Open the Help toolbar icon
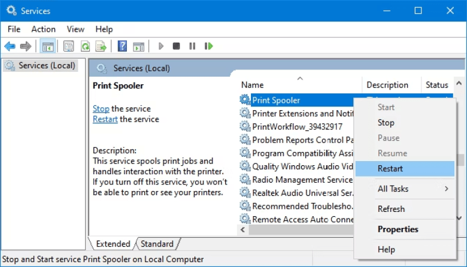Screen dimensions: 467x267 coord(122,46)
